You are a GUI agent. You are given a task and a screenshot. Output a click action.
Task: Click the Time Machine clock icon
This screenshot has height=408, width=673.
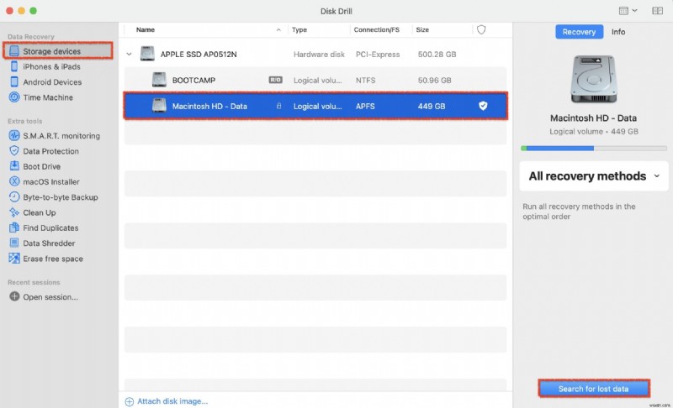(14, 97)
